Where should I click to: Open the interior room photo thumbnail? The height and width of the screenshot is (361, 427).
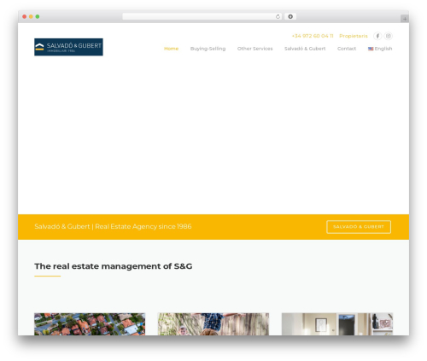(x=337, y=324)
